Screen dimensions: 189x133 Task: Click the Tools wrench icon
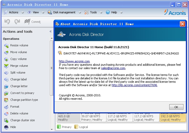point(87,12)
